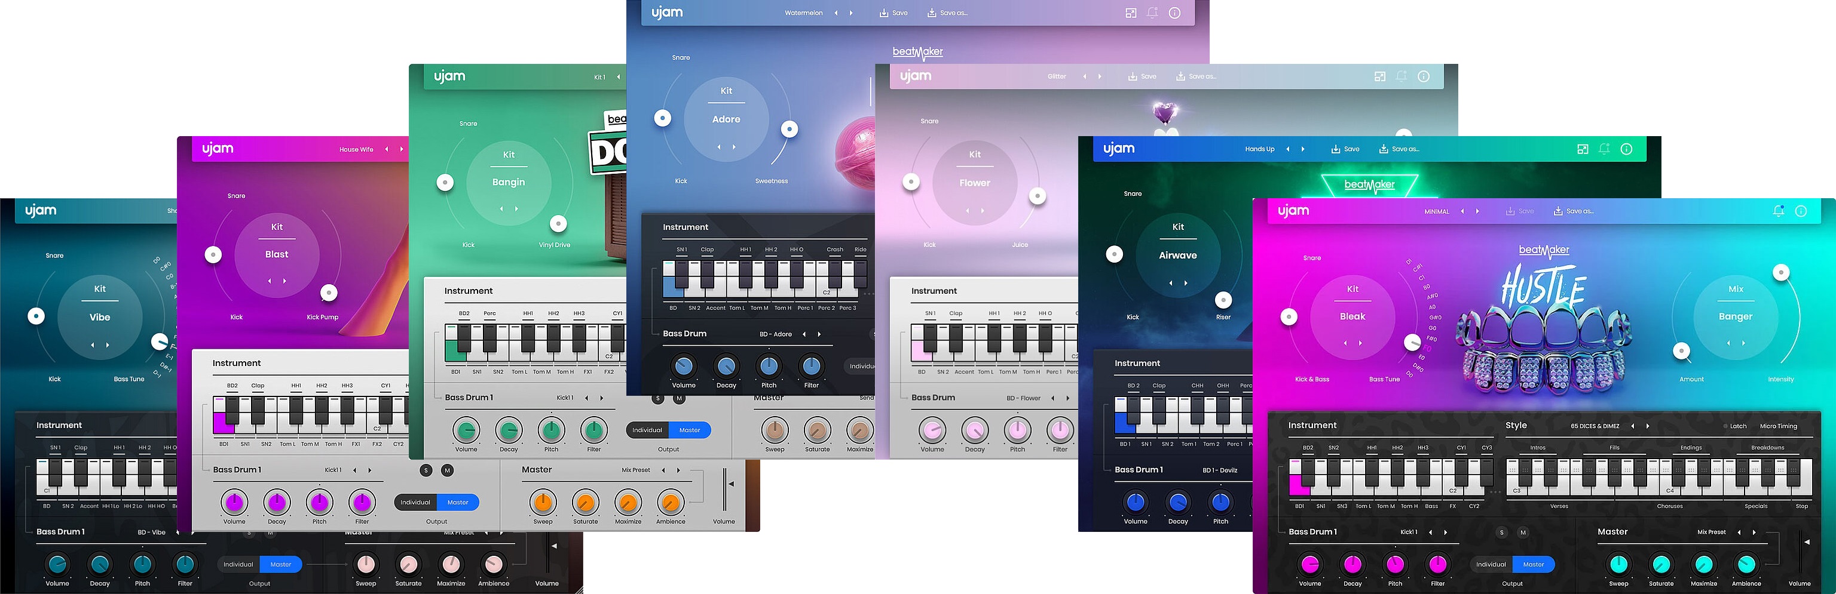Go to next preset after Glitter

(1100, 76)
